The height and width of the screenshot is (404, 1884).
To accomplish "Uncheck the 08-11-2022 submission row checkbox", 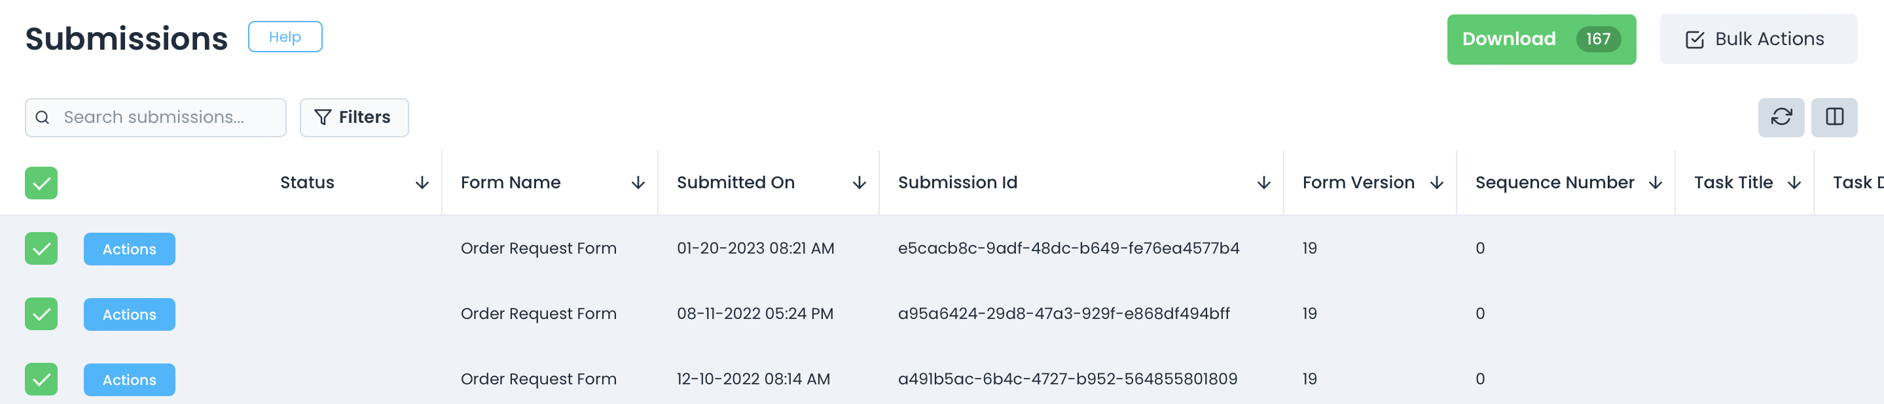I will pyautogui.click(x=41, y=314).
